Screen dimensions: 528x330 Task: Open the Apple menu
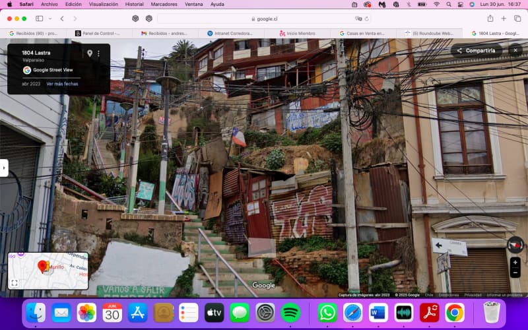9,5
